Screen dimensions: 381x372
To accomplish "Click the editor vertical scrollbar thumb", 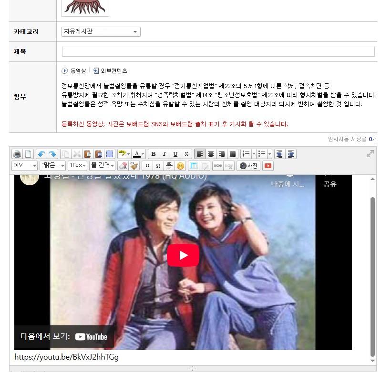I will 372,277.
